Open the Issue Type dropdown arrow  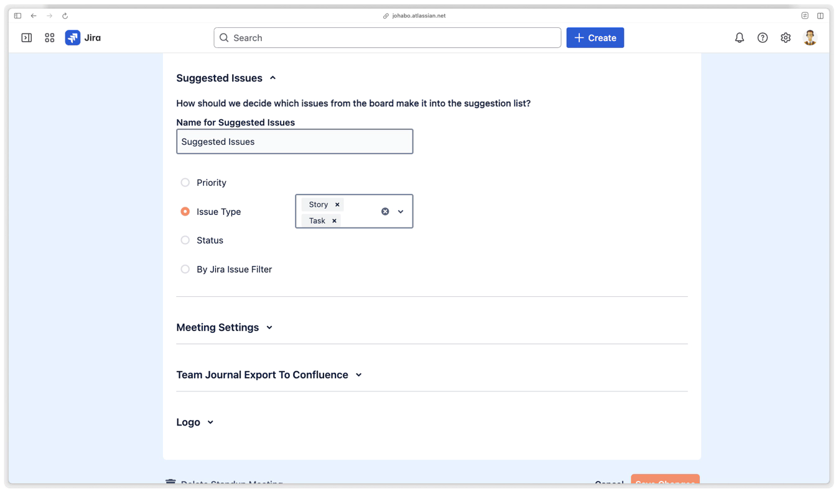tap(401, 211)
